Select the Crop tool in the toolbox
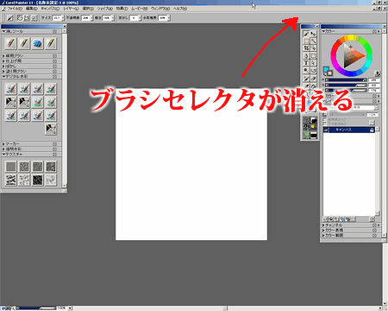This screenshot has height=311, width=388. 306,48
